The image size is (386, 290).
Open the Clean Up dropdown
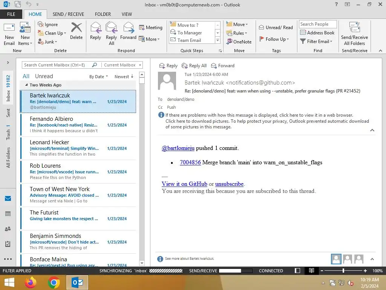(x=52, y=33)
